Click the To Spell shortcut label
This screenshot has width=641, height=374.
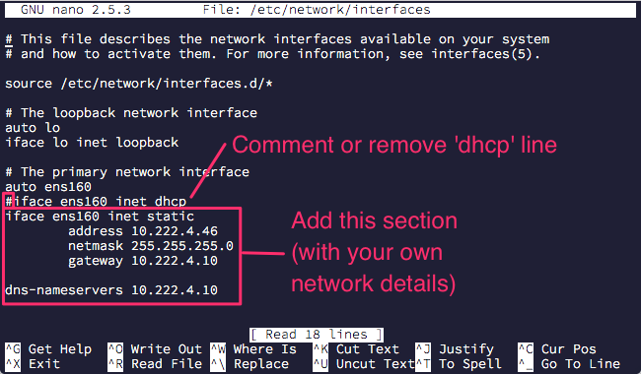click(470, 364)
